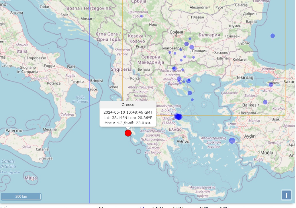Open the map info button
296x208 pixels.
[x=286, y=195]
